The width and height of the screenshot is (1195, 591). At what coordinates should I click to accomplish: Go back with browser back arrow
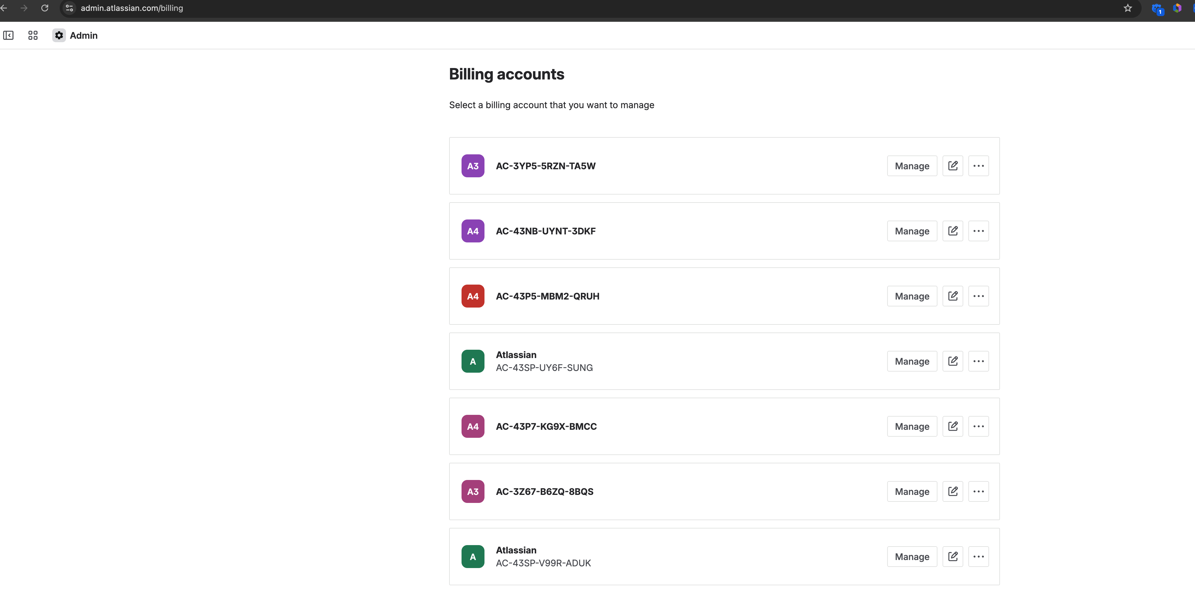click(x=4, y=8)
